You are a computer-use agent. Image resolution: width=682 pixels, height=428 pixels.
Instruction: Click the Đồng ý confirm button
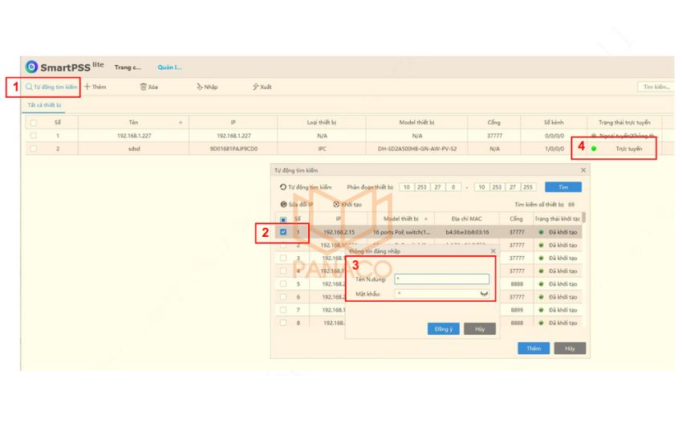click(444, 328)
